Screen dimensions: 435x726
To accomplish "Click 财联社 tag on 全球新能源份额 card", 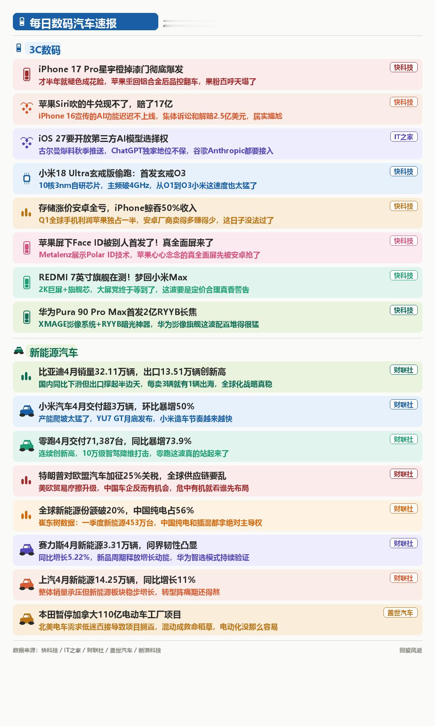I will (x=404, y=509).
